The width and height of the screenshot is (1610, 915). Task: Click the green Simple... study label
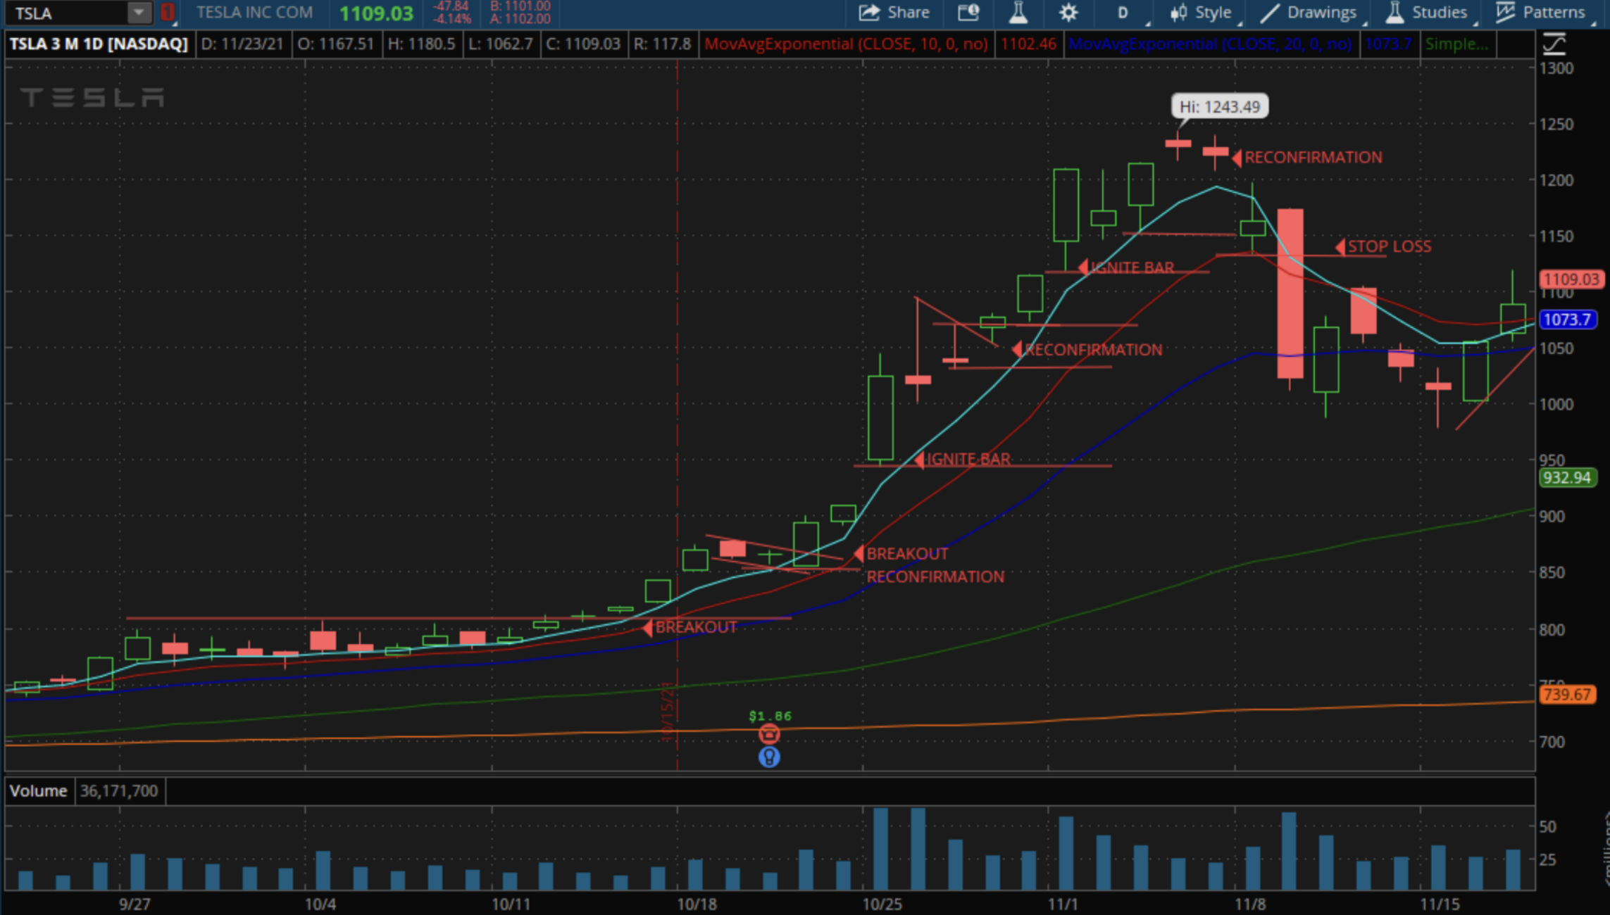[x=1456, y=44]
